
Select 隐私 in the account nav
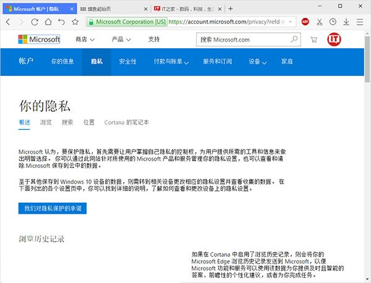pos(96,61)
